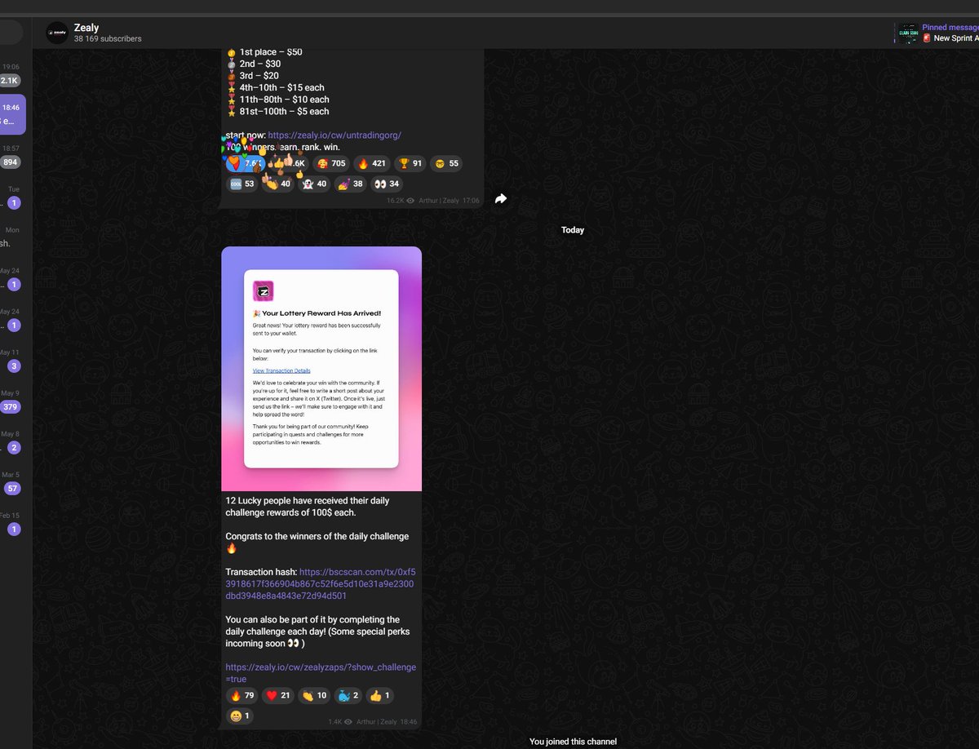Open the zealy.io/cw/untradingorg link
This screenshot has width=979, height=749.
334,135
